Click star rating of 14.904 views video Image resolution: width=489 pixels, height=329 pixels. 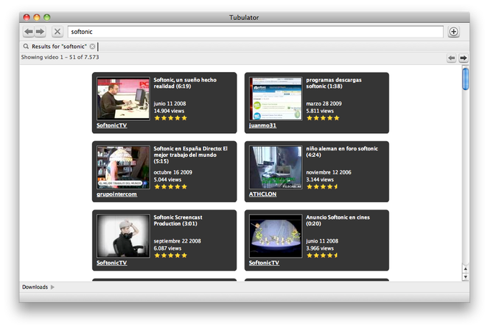coord(170,118)
